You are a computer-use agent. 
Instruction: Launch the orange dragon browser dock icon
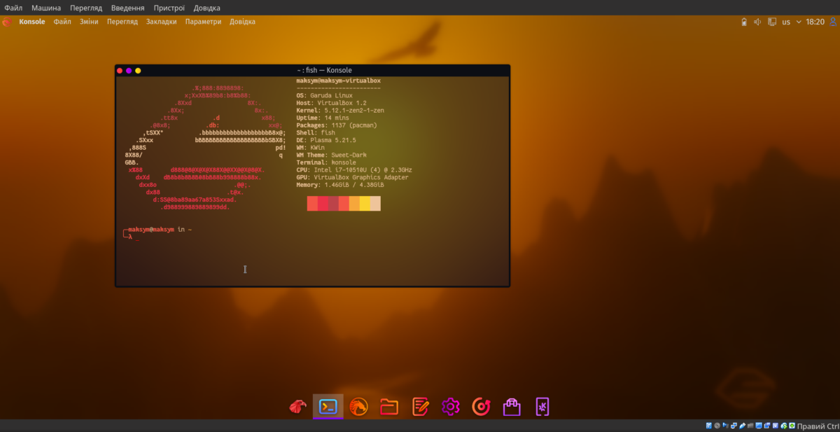[358, 406]
